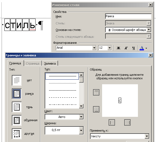Open the font size 12 dropdown
The height and width of the screenshot is (142, 156).
(x=109, y=48)
